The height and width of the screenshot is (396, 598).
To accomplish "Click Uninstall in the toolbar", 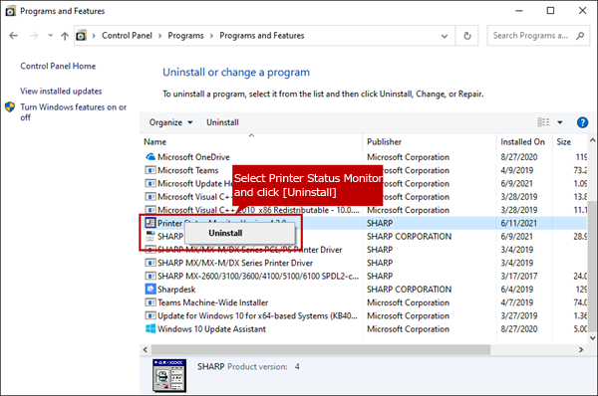I will click(x=222, y=122).
